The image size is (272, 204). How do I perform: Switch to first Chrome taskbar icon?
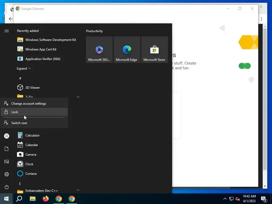coord(59,199)
